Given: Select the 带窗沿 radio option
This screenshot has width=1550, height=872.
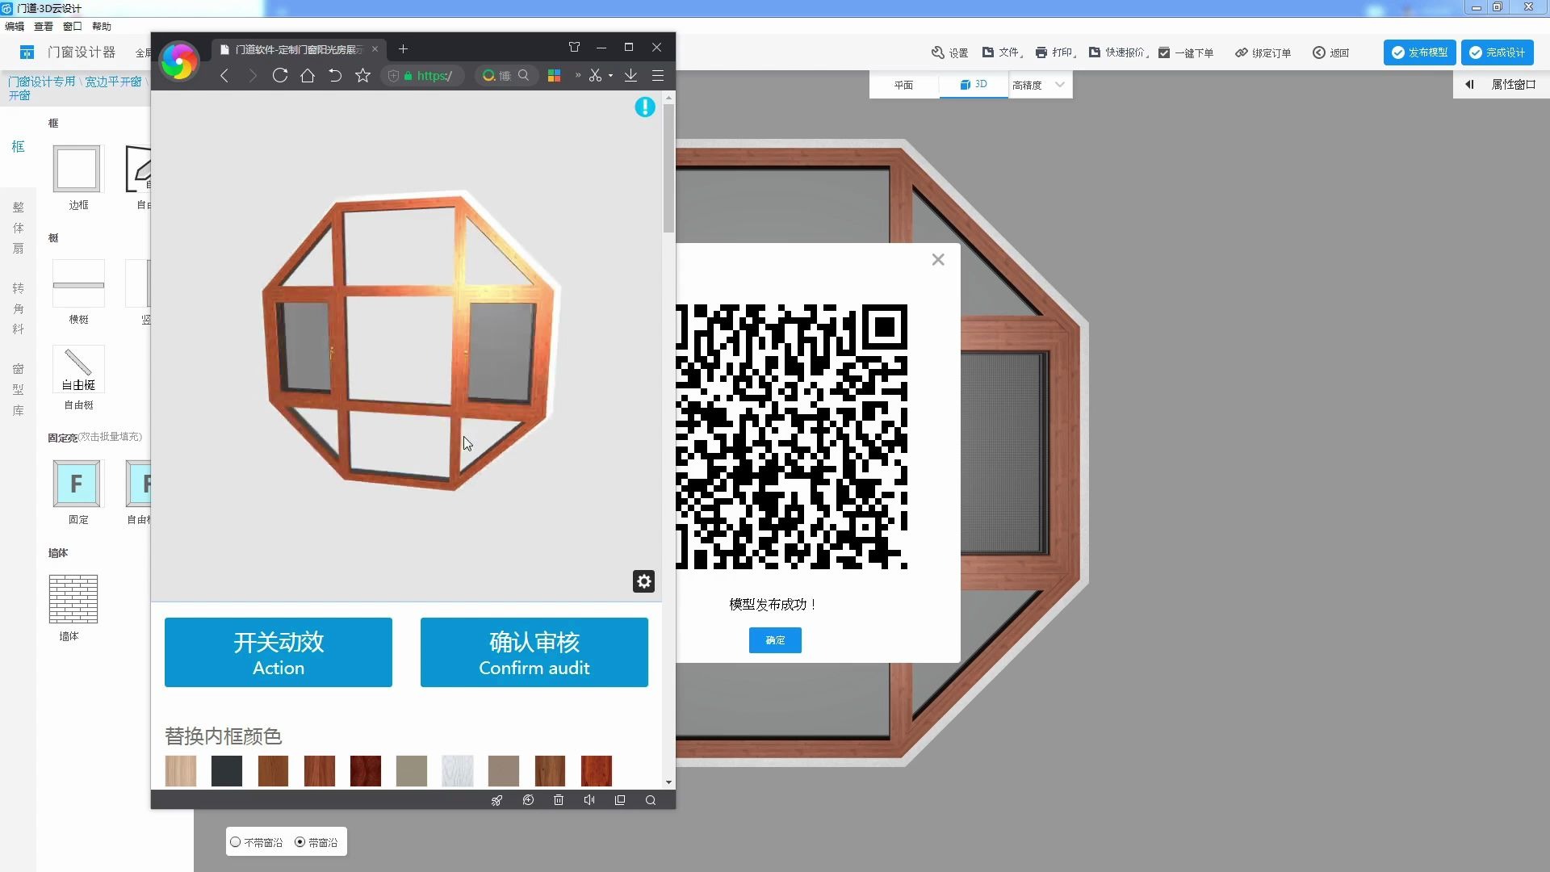Looking at the screenshot, I should click(x=300, y=842).
